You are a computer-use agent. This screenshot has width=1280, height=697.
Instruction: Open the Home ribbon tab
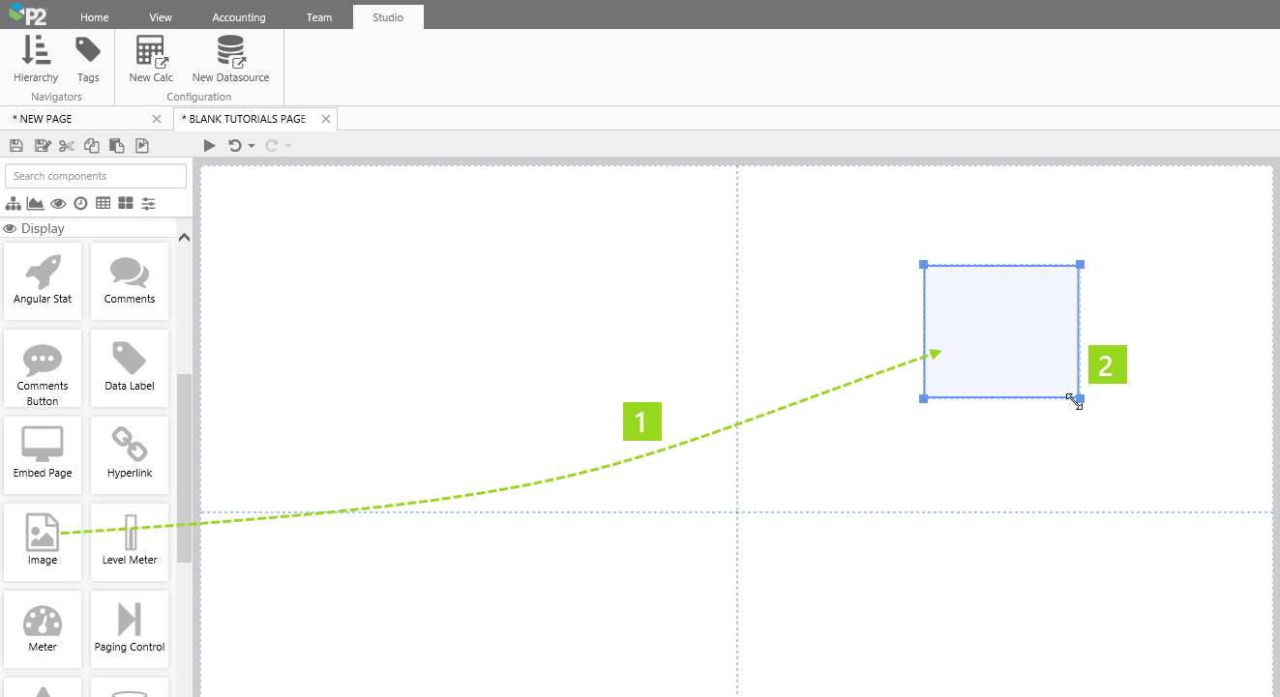click(95, 16)
